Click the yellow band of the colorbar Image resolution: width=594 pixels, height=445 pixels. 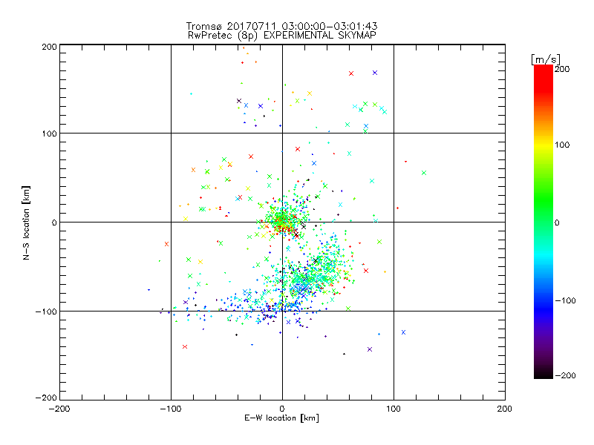(544, 145)
